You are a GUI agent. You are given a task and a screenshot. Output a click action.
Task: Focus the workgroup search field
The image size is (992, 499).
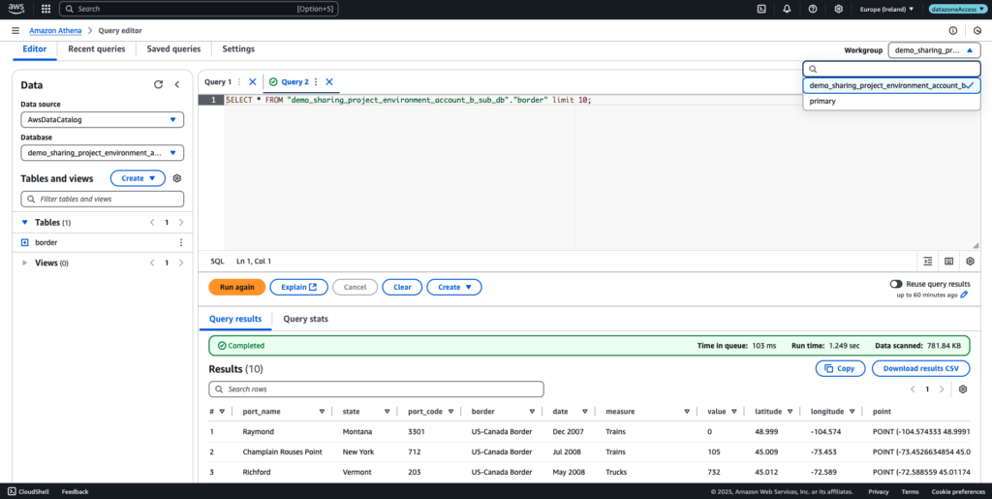point(891,69)
